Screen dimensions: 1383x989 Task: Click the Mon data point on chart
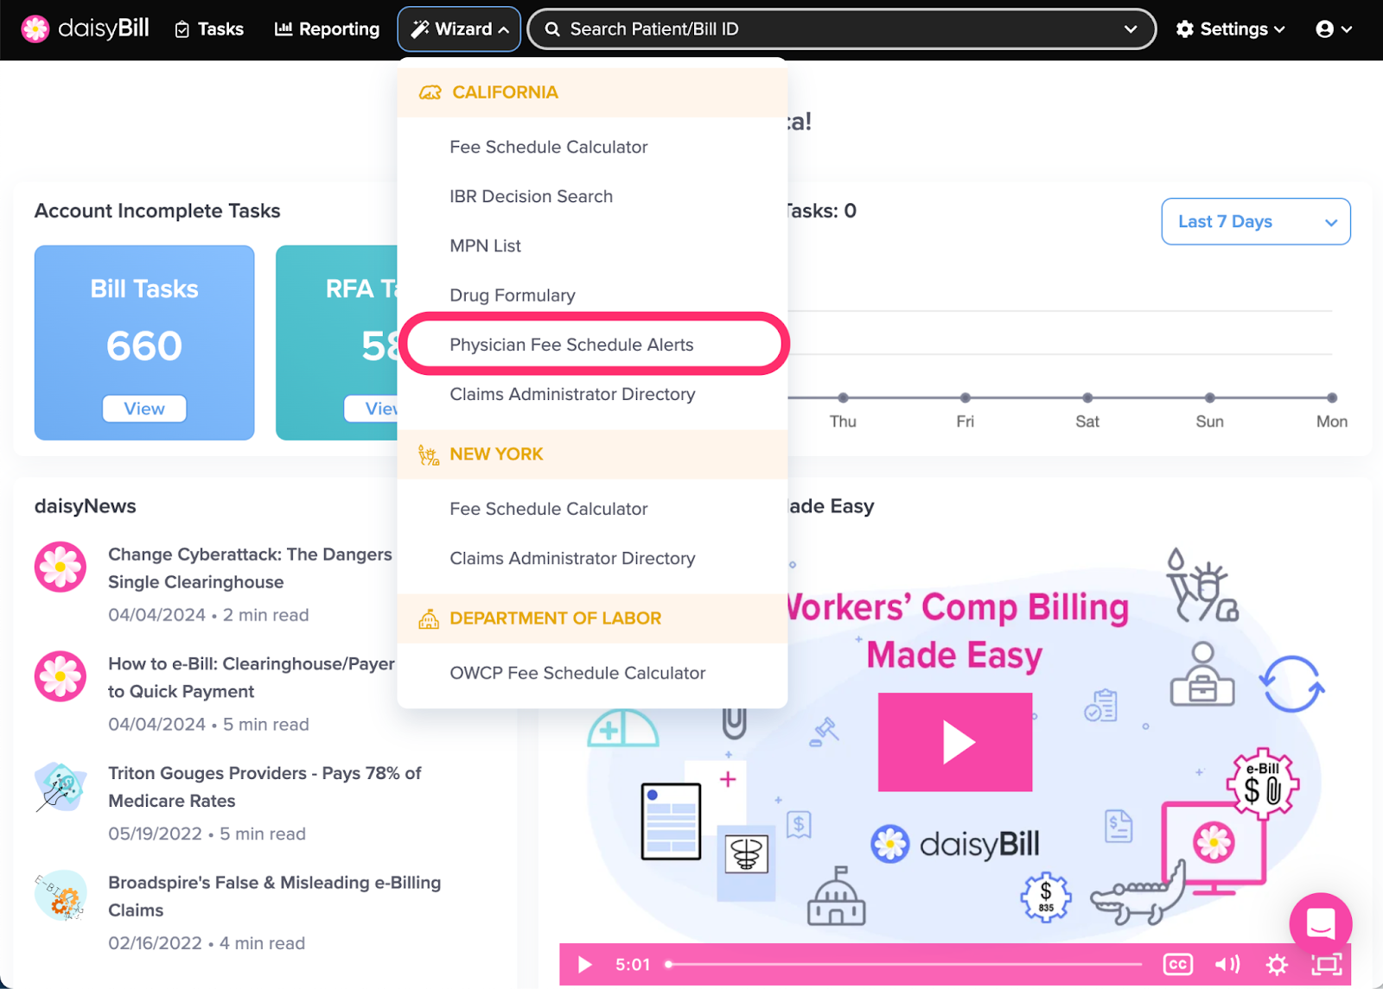[1332, 398]
